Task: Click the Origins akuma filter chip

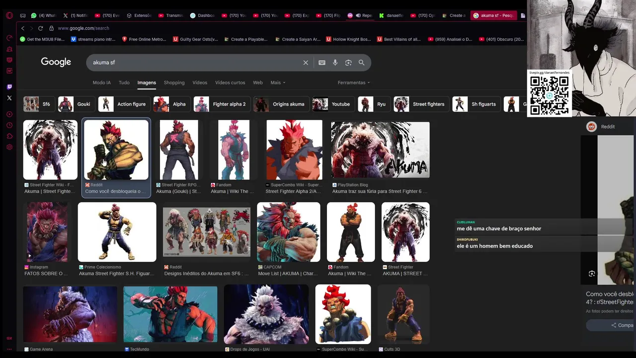Action: click(281, 104)
